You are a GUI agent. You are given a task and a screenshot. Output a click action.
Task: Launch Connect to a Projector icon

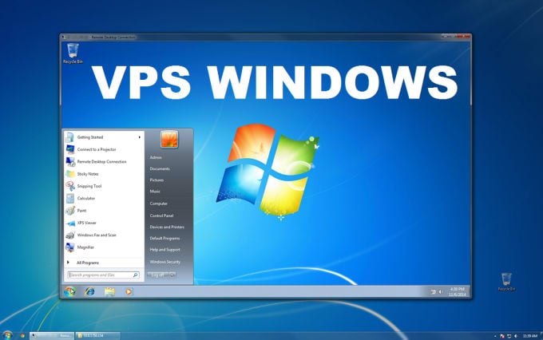coord(70,149)
